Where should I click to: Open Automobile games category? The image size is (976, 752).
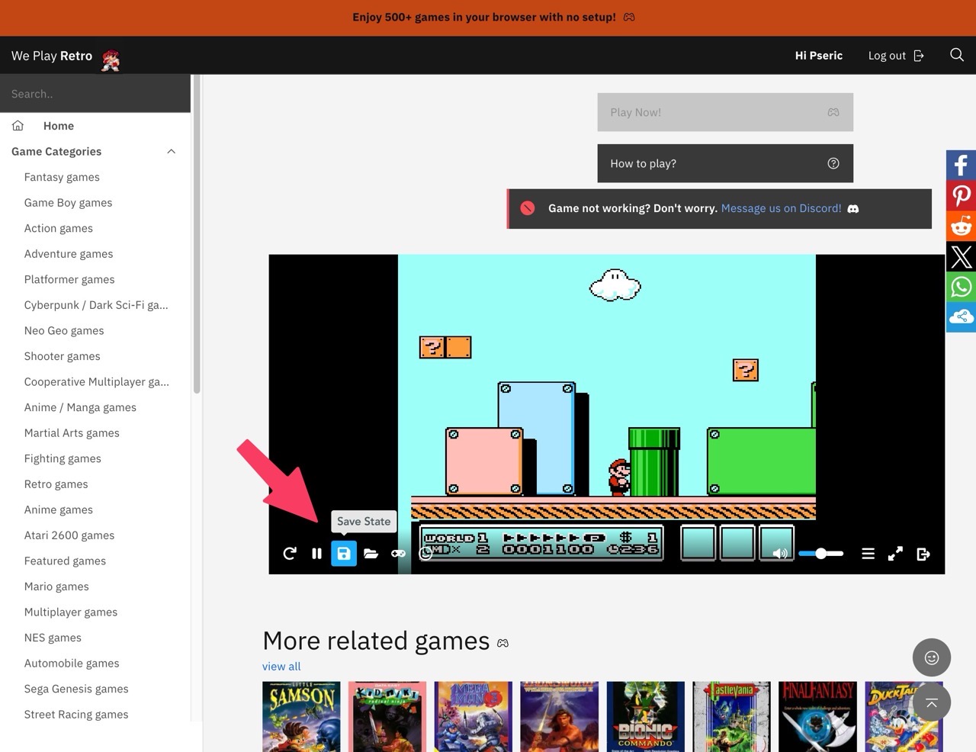72,664
